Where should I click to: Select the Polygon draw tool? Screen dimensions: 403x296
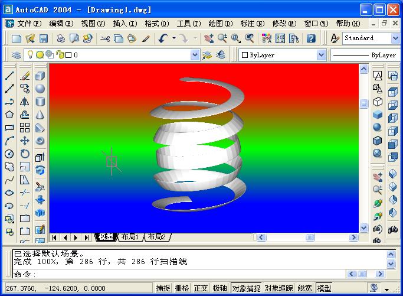(x=9, y=115)
